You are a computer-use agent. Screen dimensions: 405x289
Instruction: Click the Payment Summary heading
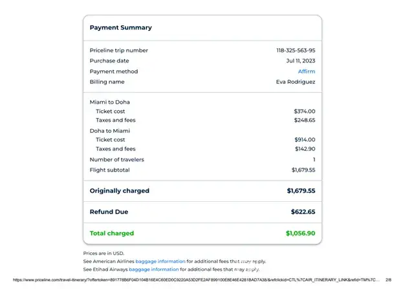click(x=120, y=28)
